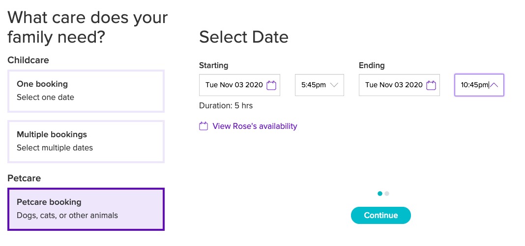Go to the first teal step dot
The width and height of the screenshot is (525, 246).
click(379, 194)
